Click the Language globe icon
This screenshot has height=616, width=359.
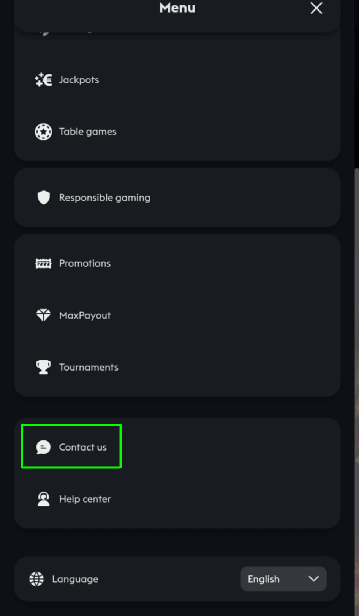36,579
